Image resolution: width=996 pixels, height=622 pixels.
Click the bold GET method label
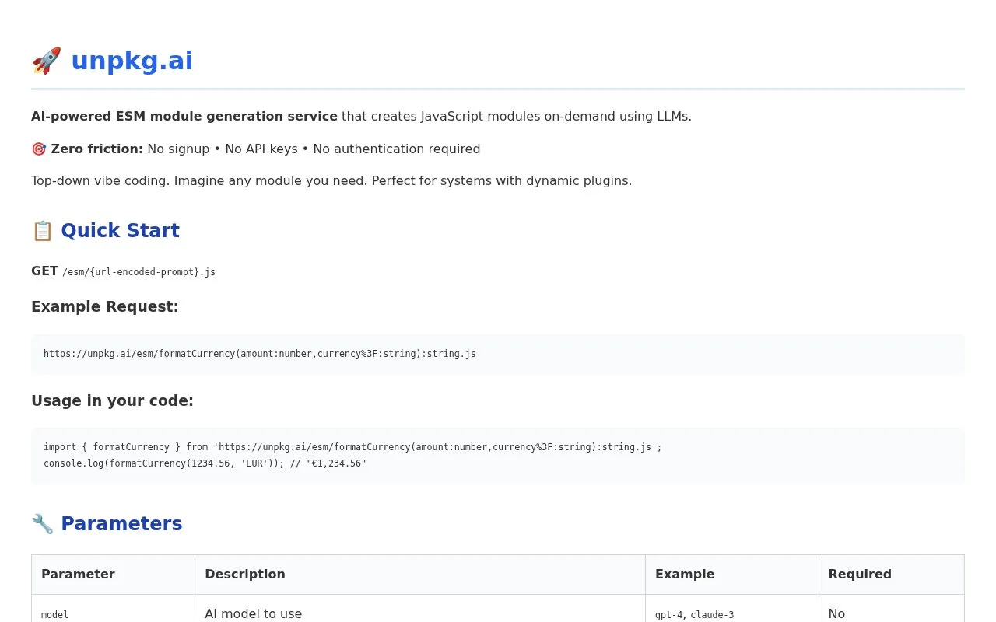click(x=44, y=271)
